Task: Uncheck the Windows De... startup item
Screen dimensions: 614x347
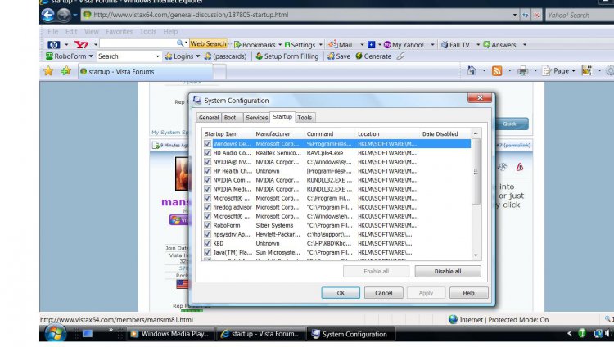Action: pyautogui.click(x=208, y=144)
